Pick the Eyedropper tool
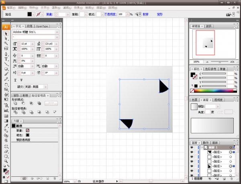 tap(6, 125)
